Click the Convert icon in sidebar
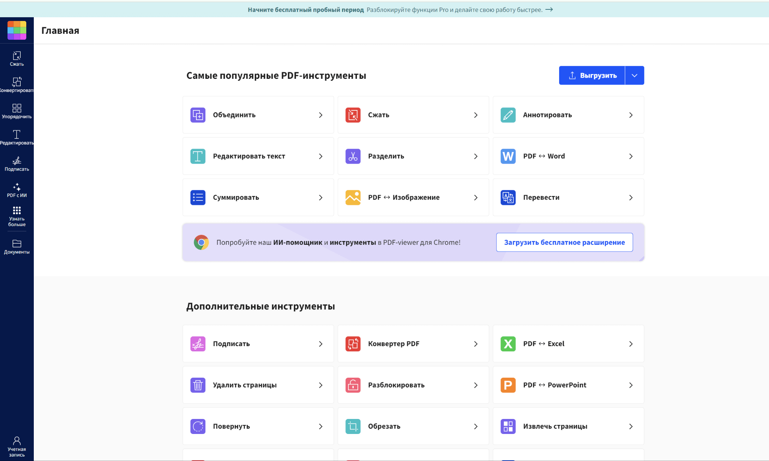The width and height of the screenshot is (769, 461). 17,84
